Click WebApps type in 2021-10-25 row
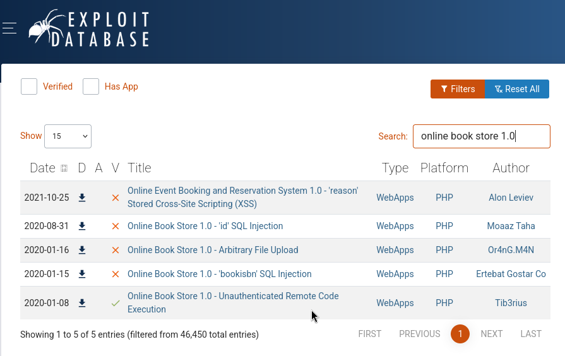This screenshot has height=356, width=565. [x=395, y=198]
